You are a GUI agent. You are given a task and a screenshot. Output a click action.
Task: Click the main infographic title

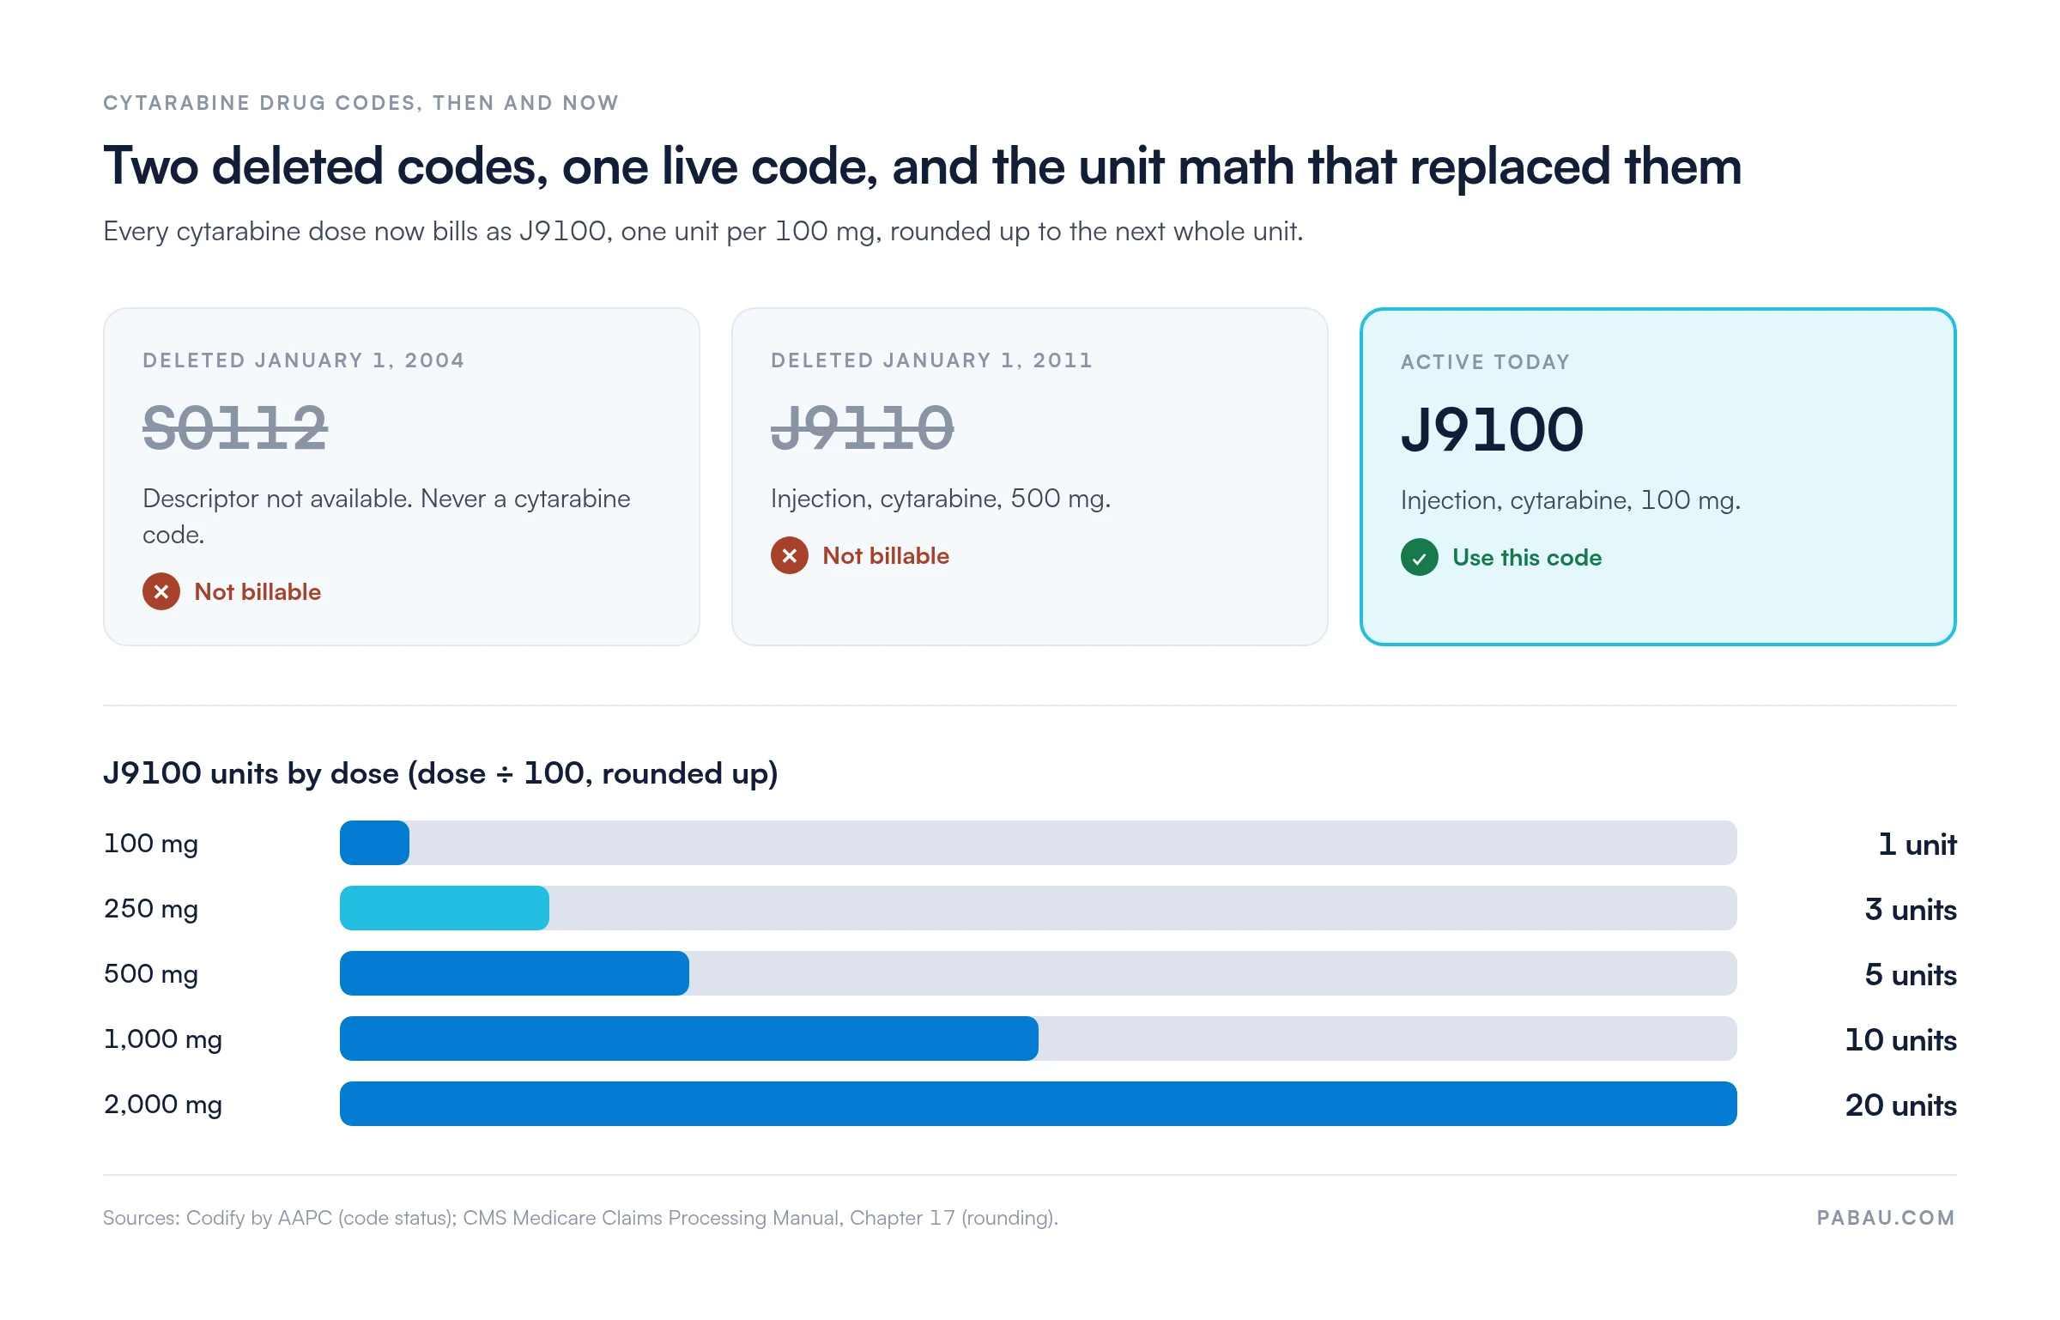pyautogui.click(x=923, y=166)
